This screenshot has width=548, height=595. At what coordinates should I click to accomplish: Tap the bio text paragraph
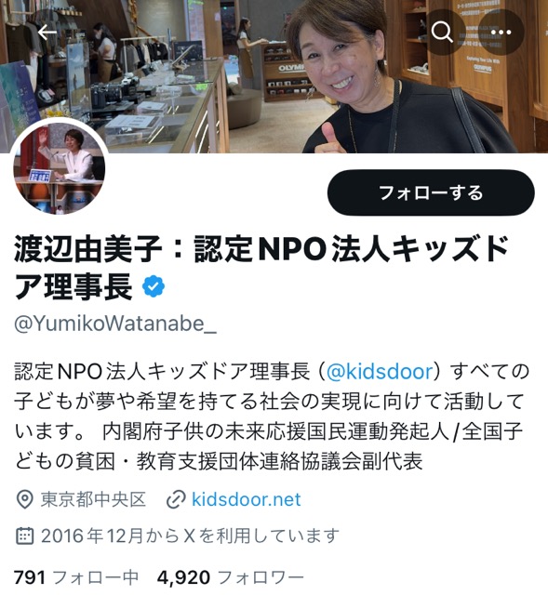click(272, 416)
